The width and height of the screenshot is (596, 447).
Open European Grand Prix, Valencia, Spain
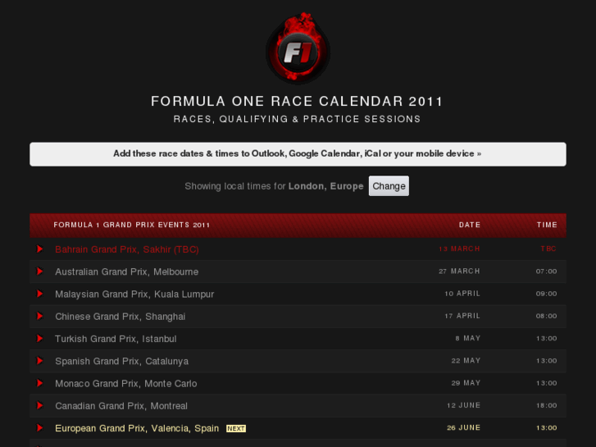pyautogui.click(x=137, y=428)
